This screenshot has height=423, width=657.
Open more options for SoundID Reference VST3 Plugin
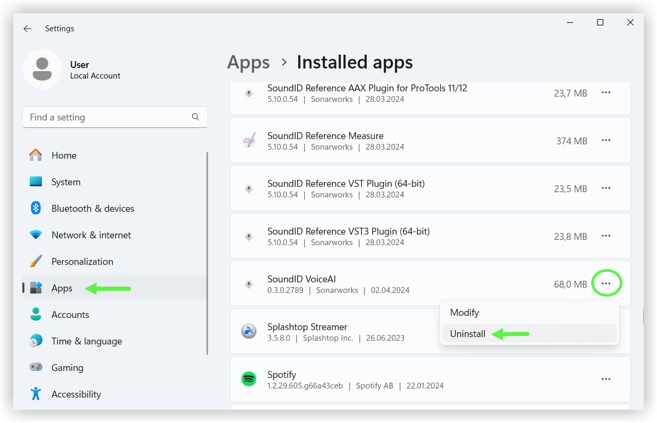tap(606, 236)
